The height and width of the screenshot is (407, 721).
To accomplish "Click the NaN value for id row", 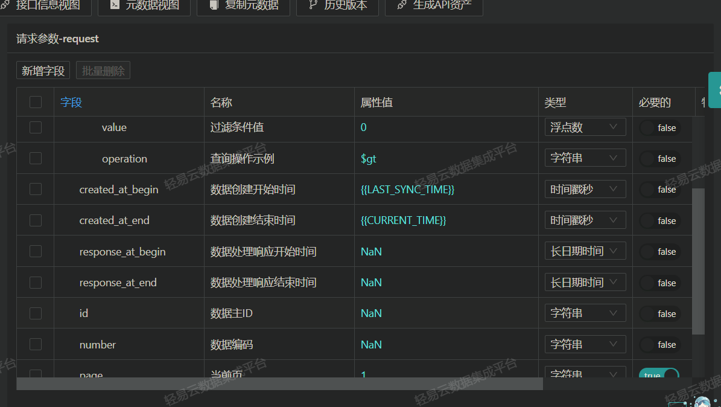I will coord(371,313).
